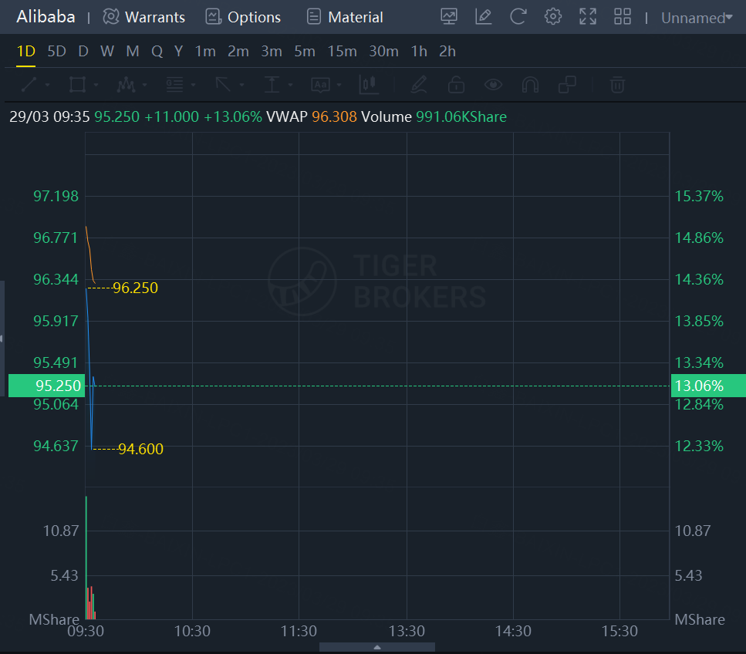Toggle the magnet snap mode
Image resolution: width=746 pixels, height=654 pixels.
[x=530, y=85]
